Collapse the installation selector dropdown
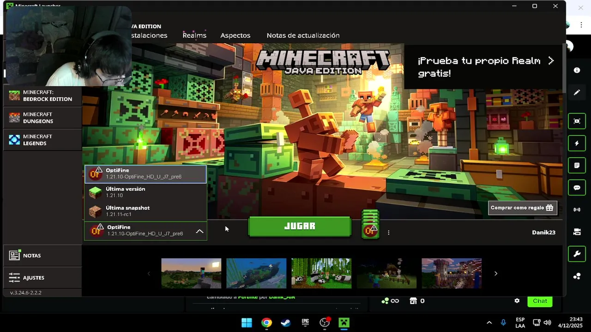Viewport: 591px width, 332px height. [199, 231]
